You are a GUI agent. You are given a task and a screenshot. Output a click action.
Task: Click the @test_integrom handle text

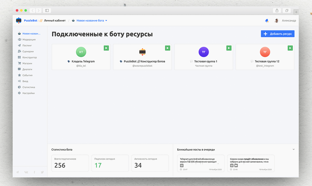[265, 66]
